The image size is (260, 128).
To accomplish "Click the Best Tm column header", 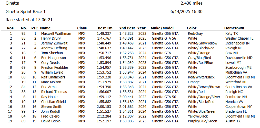I will pyautogui.click(x=105, y=28).
